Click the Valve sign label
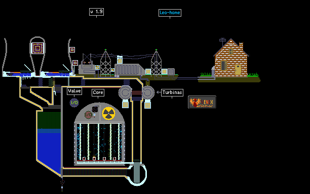310x194 pixels. (x=74, y=91)
